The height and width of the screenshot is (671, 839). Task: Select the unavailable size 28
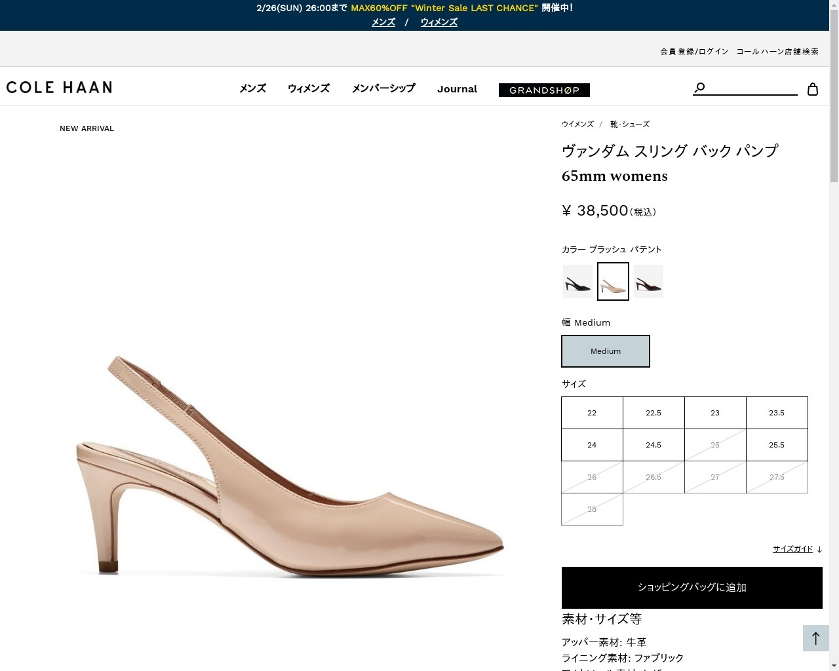pyautogui.click(x=592, y=509)
